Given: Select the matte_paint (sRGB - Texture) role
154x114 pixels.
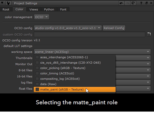Looking at the screenshot, I should [x=62, y=89].
